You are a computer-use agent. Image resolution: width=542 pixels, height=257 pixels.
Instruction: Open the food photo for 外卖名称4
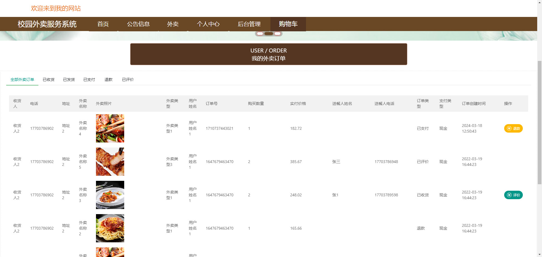point(110,128)
